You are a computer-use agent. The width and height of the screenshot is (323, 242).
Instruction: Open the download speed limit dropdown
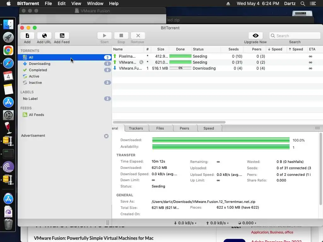pyautogui.click(x=185, y=223)
